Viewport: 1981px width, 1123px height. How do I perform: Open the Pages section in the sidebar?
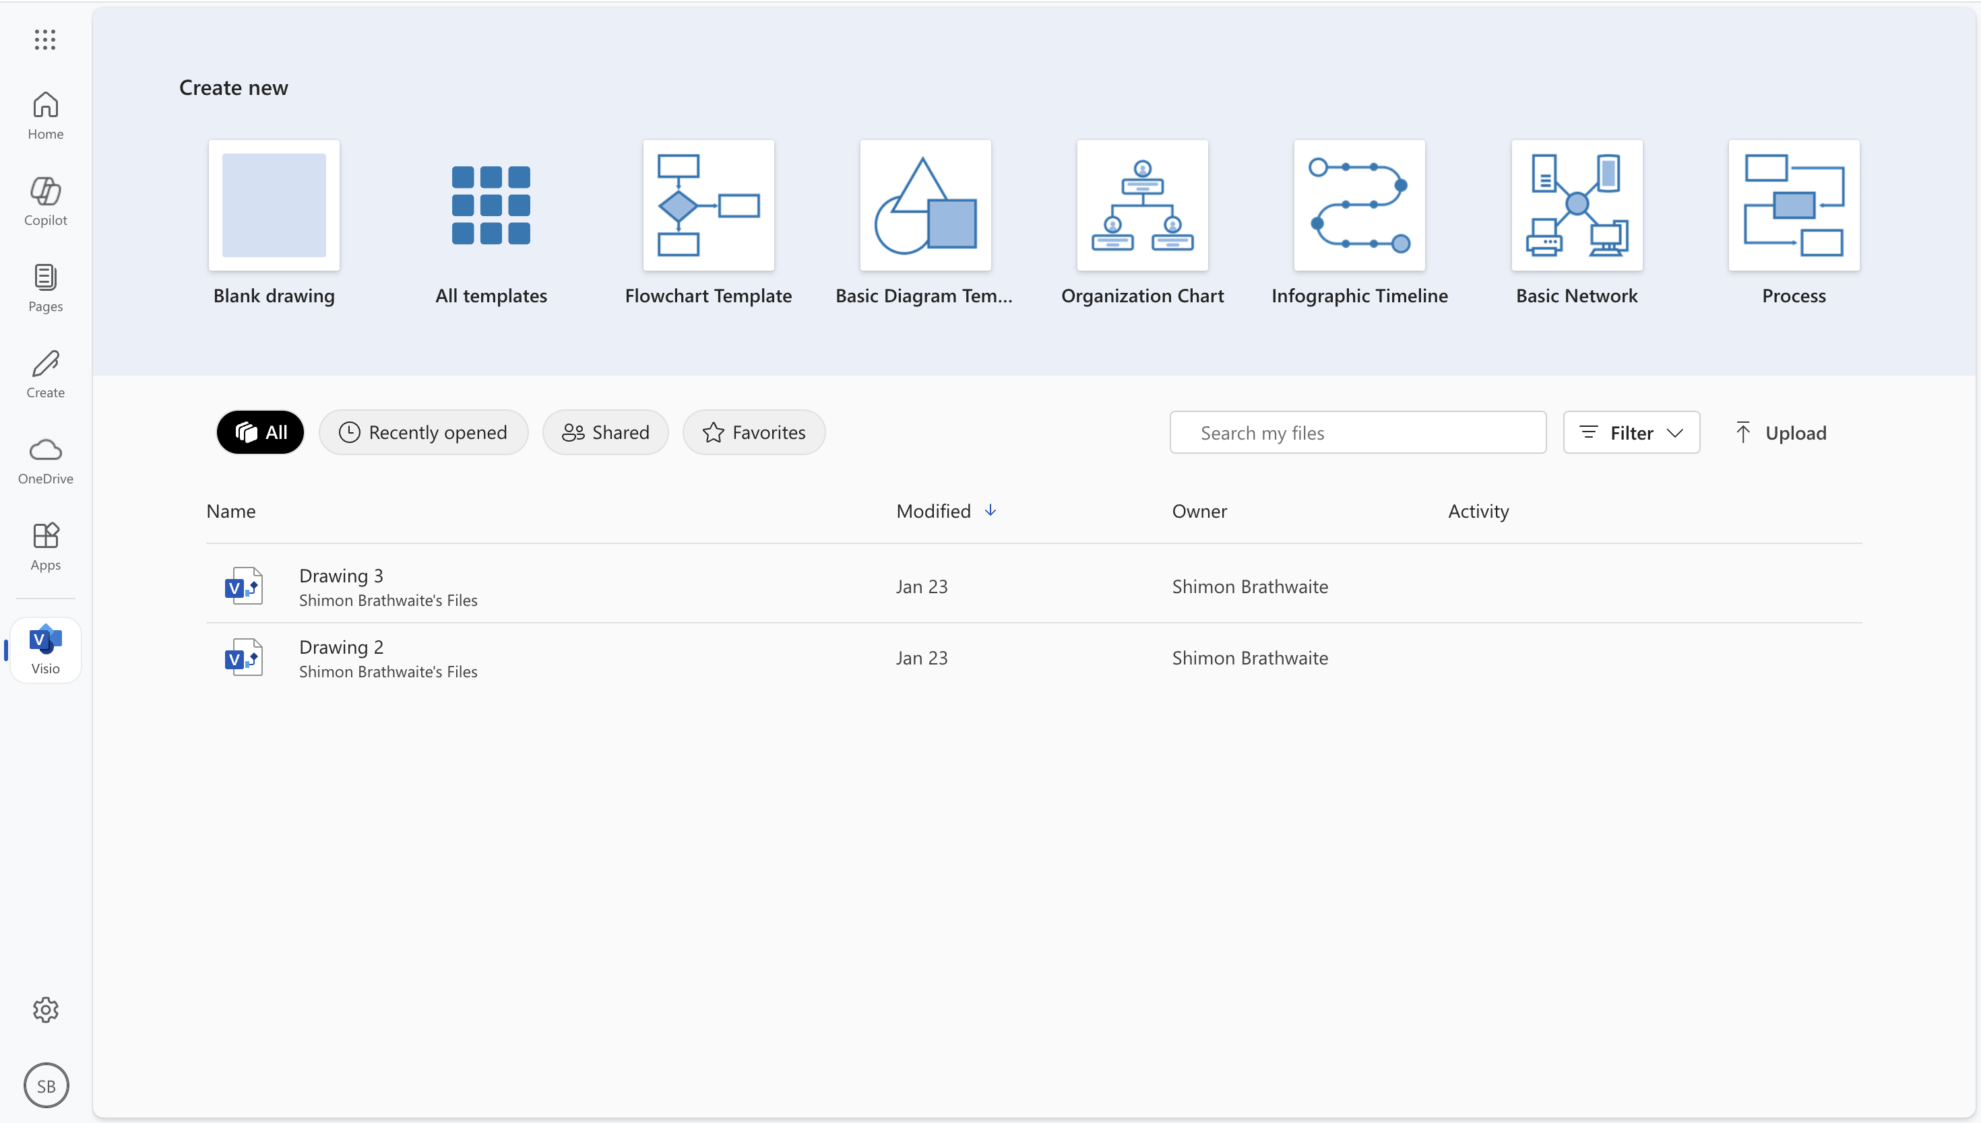(44, 287)
